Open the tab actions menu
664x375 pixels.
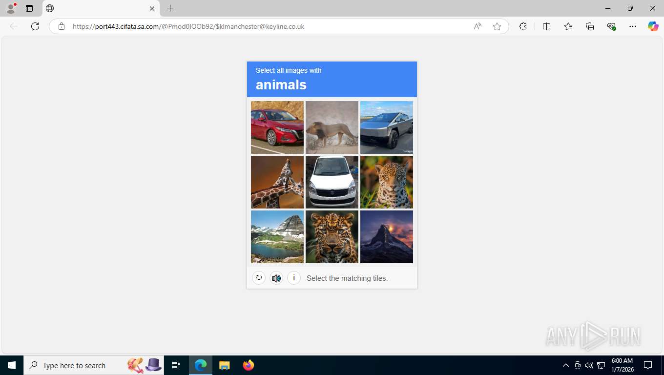[x=29, y=8]
